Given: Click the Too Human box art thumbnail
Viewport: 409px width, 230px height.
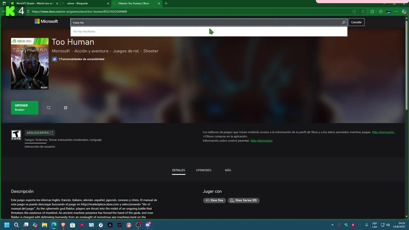Looking at the screenshot, I should [x=30, y=64].
